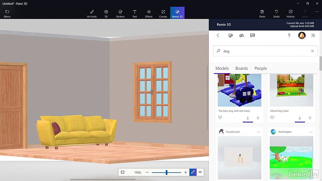Open more options on TheOnlyBee's model
Screen dimensions: 322x181
[x=311, y=132]
